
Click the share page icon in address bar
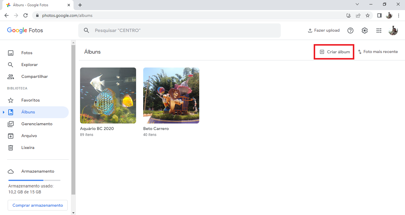358,15
